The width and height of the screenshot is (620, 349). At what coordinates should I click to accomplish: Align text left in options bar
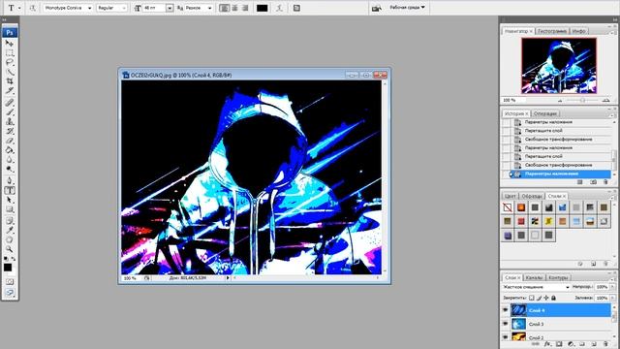[x=224, y=8]
